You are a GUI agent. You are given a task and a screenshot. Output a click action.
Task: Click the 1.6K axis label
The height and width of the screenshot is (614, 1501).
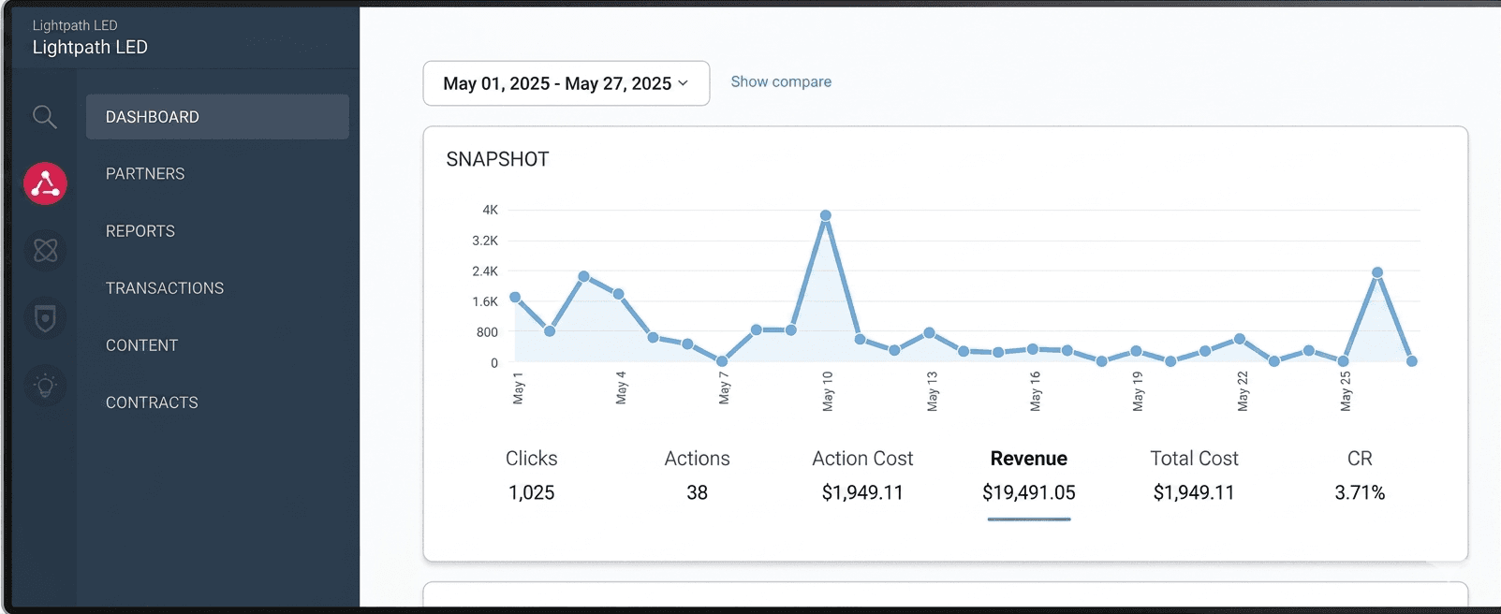485,301
